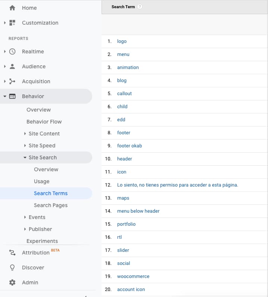This screenshot has height=297, width=268.
Task: Click the Audience person icon
Action: [12, 66]
